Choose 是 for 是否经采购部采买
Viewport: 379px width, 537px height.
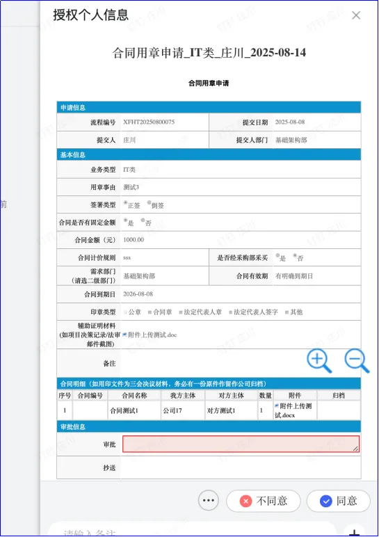(x=277, y=255)
